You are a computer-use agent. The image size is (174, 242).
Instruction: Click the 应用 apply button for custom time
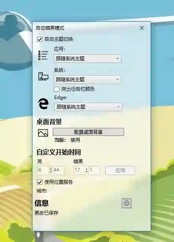(120, 170)
